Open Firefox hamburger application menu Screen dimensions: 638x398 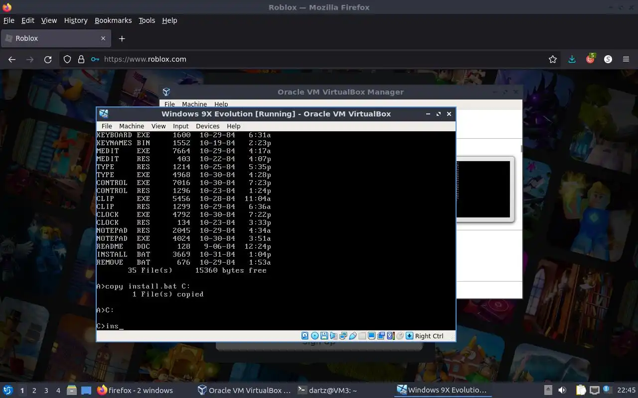click(626, 59)
